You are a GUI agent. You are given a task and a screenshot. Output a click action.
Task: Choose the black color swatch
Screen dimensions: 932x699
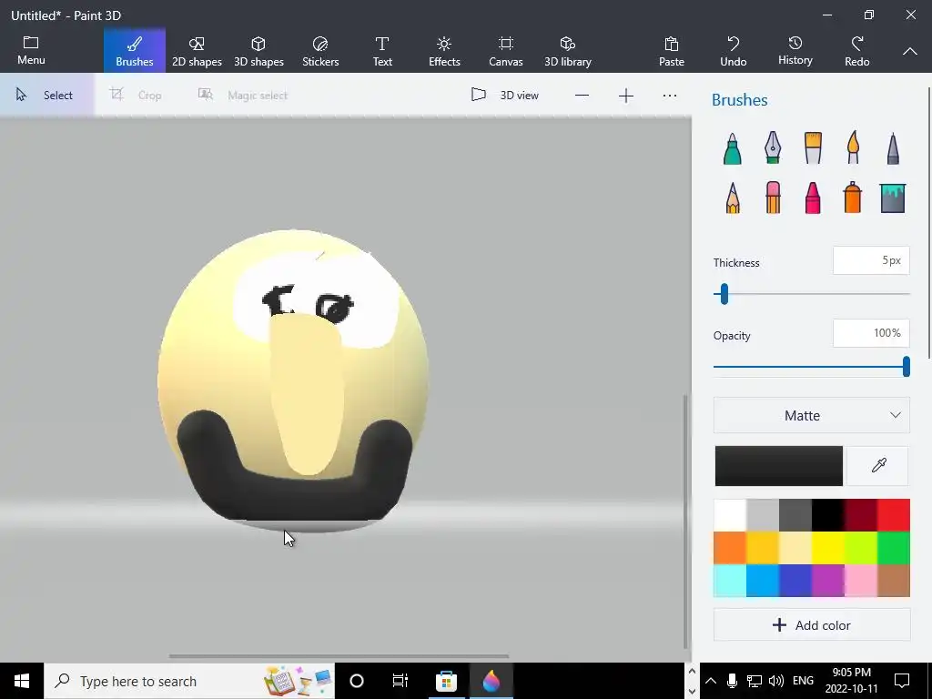tap(828, 515)
